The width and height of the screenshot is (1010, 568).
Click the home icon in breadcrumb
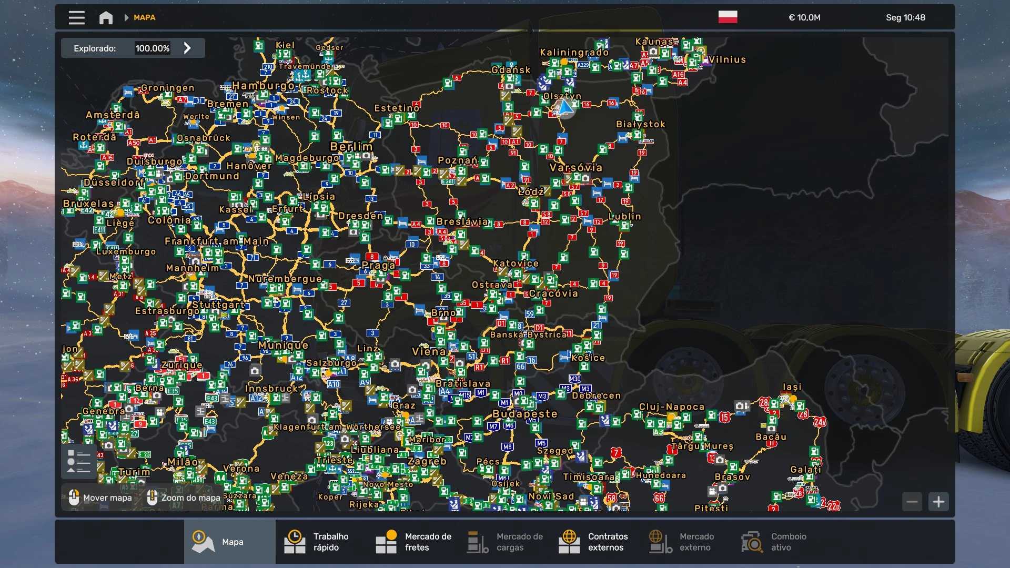[106, 17]
